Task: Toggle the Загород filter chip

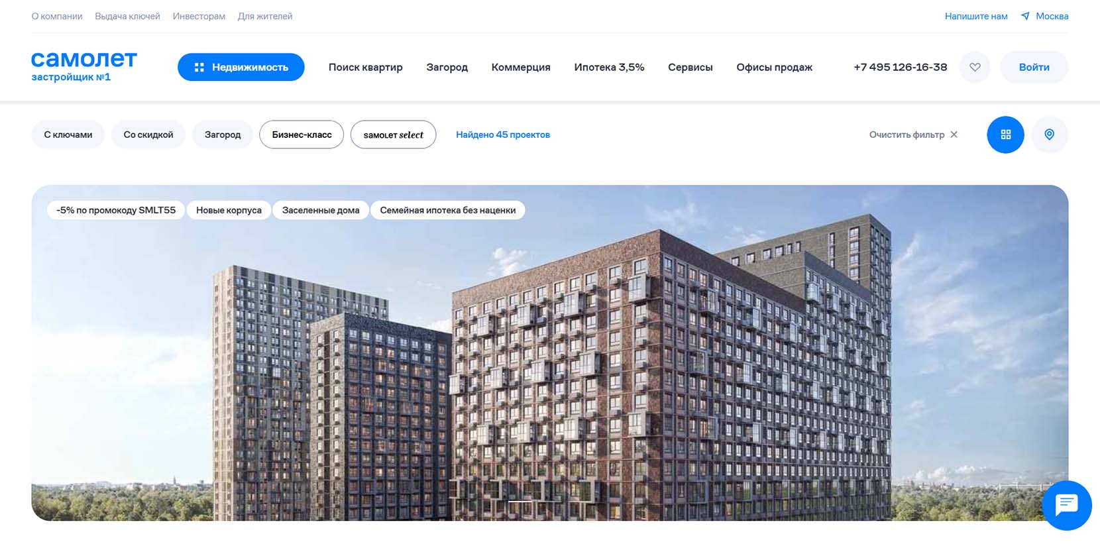Action: (223, 135)
